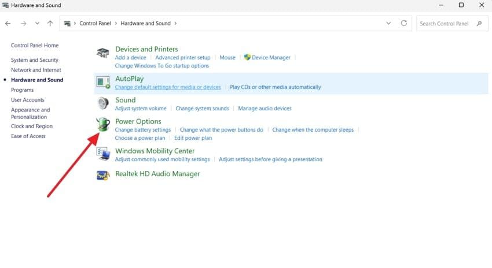Viewport: 492px width, 268px height.
Task: Click Control Panel in the breadcrumb
Action: point(95,24)
